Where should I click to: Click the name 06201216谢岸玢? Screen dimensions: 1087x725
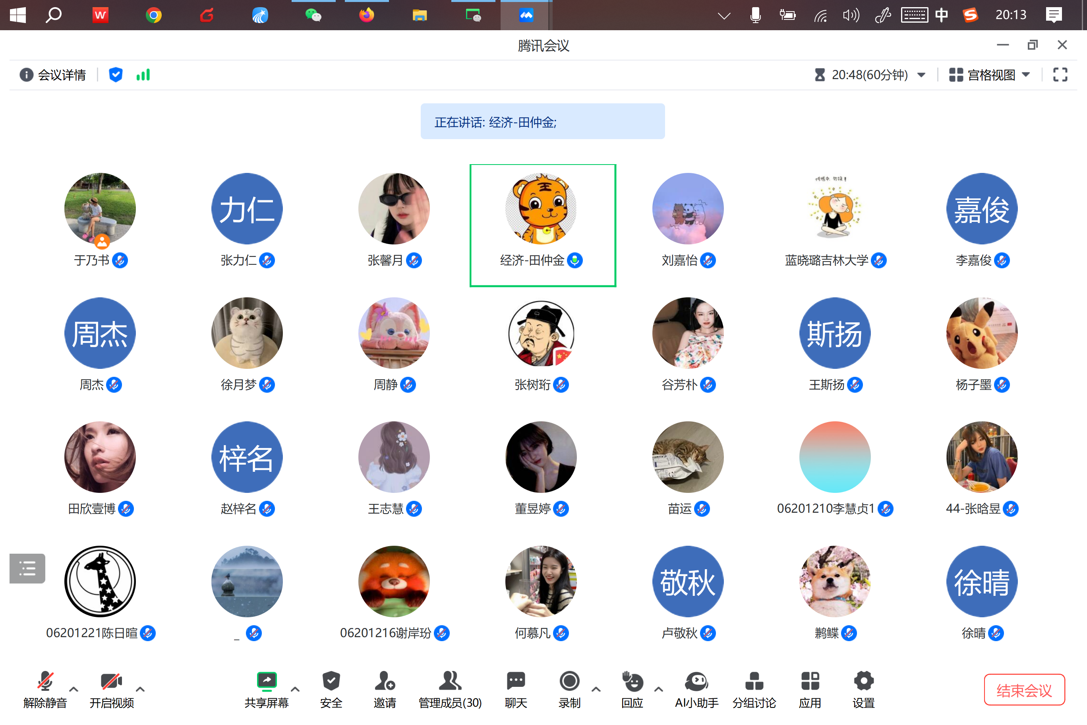(x=385, y=633)
